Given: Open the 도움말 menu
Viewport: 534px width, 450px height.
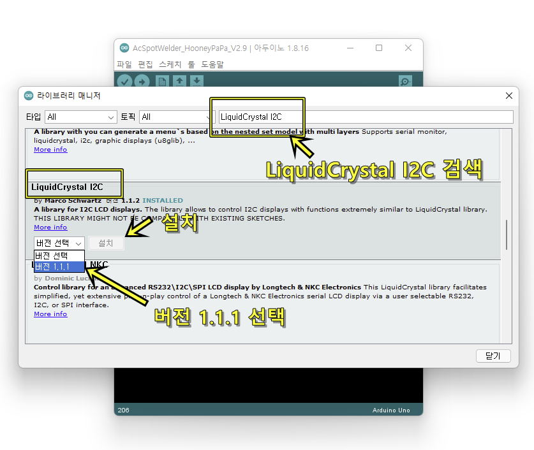Looking at the screenshot, I should tap(212, 64).
